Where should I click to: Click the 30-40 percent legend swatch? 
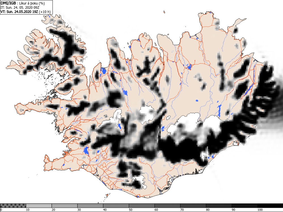click(90, 206)
